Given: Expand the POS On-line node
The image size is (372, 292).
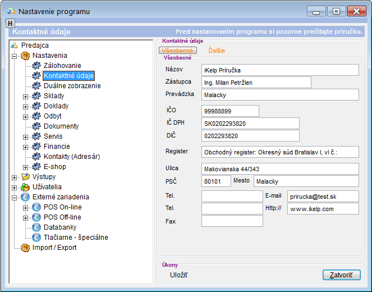Looking at the screenshot, I should click(x=25, y=207).
